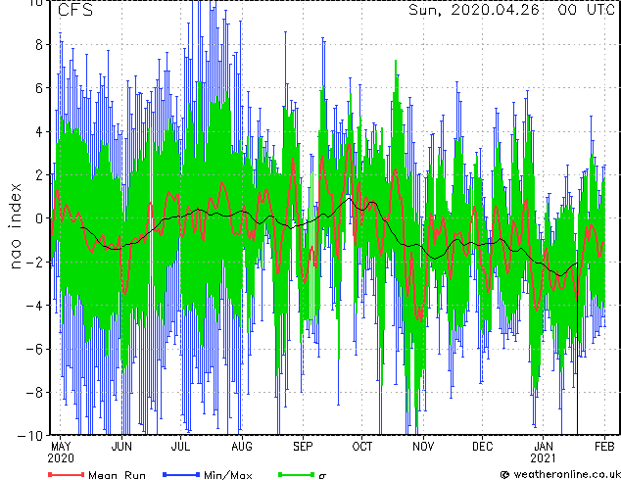Image resolution: width=621 pixels, height=480 pixels.
Task: Click the FEB x-axis label
Action: (604, 447)
